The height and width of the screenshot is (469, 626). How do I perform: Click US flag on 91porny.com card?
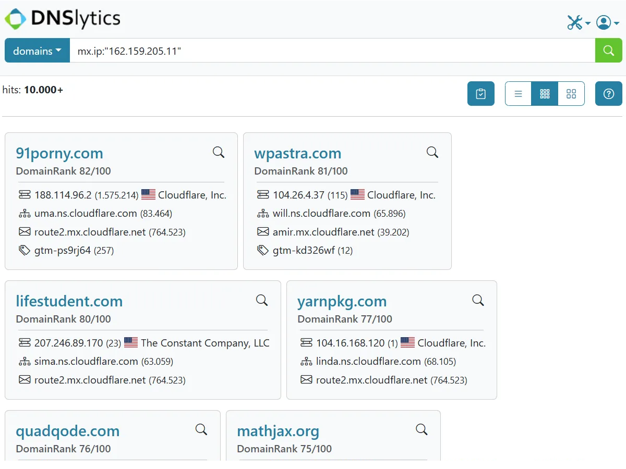(x=148, y=195)
